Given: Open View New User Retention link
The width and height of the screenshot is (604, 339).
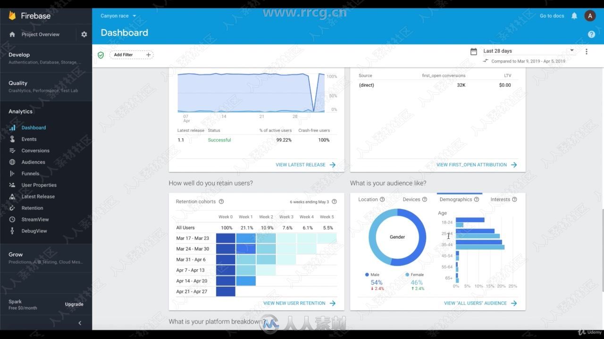Looking at the screenshot, I should pyautogui.click(x=300, y=303).
